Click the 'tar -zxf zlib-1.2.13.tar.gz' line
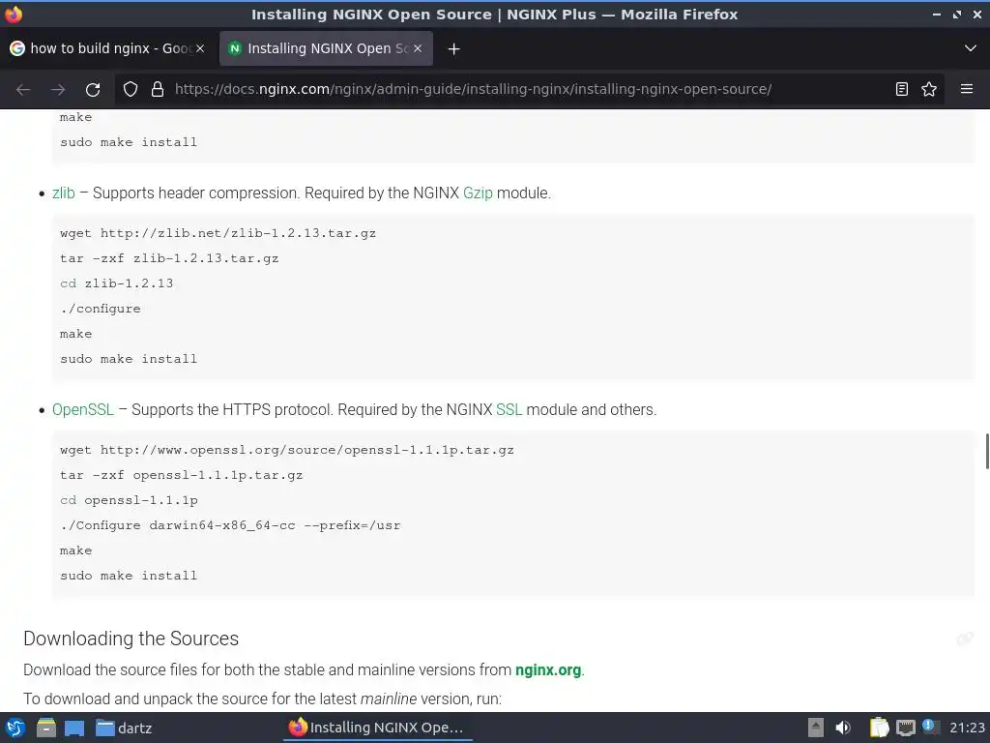The width and height of the screenshot is (990, 743). pyautogui.click(x=169, y=258)
